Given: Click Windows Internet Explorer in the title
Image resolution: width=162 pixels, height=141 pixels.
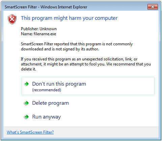Looking at the screenshot, I should click(x=64, y=7).
